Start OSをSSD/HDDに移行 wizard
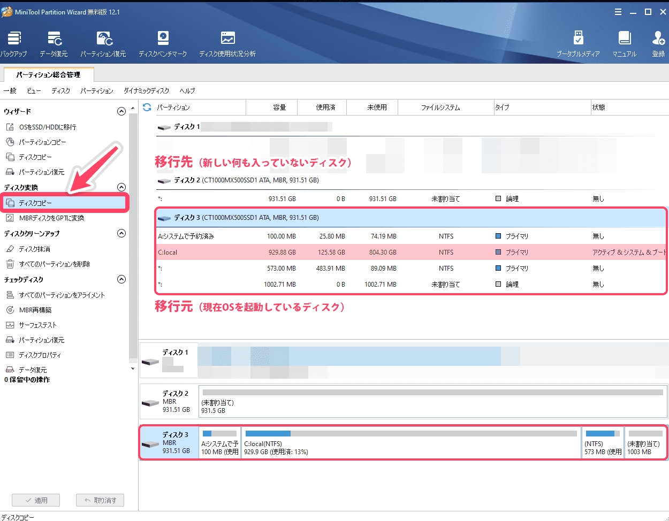This screenshot has width=669, height=521. [x=48, y=127]
